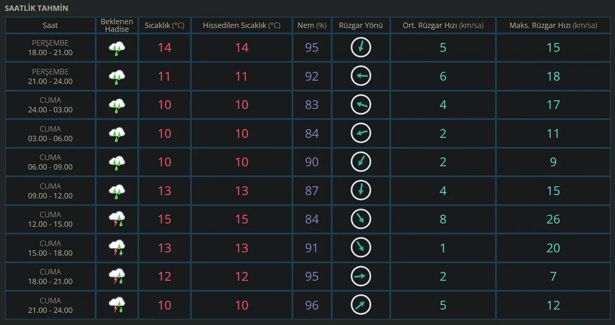
Task: Click the rain icon for Perşembe 18.00 - 21.00
Action: 117,48
